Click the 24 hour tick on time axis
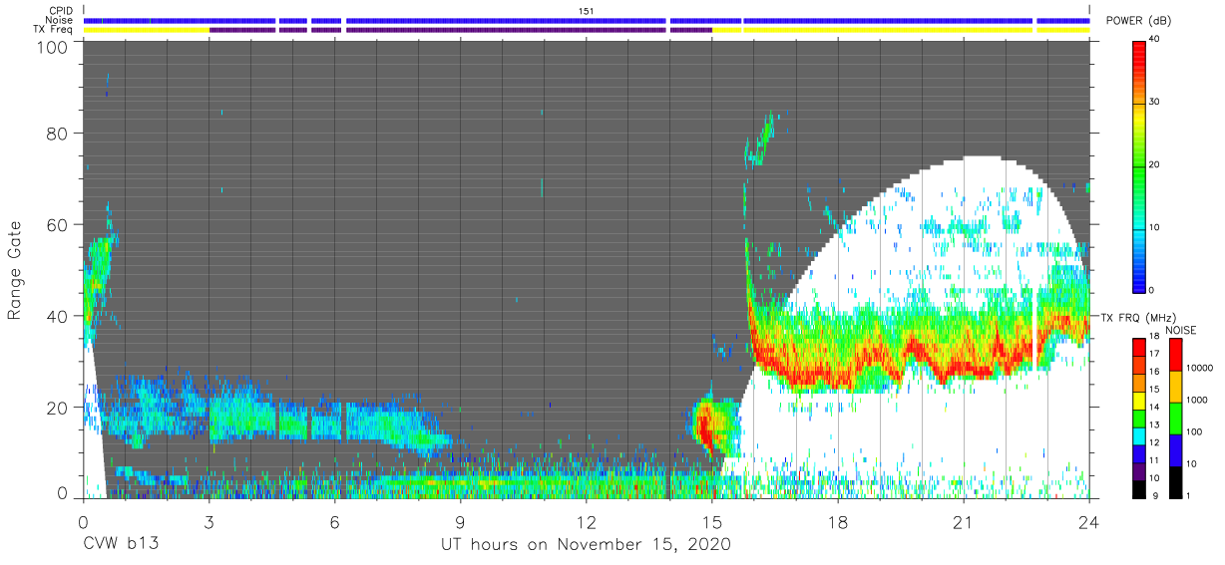This screenshot has width=1225, height=565. pos(1089,520)
